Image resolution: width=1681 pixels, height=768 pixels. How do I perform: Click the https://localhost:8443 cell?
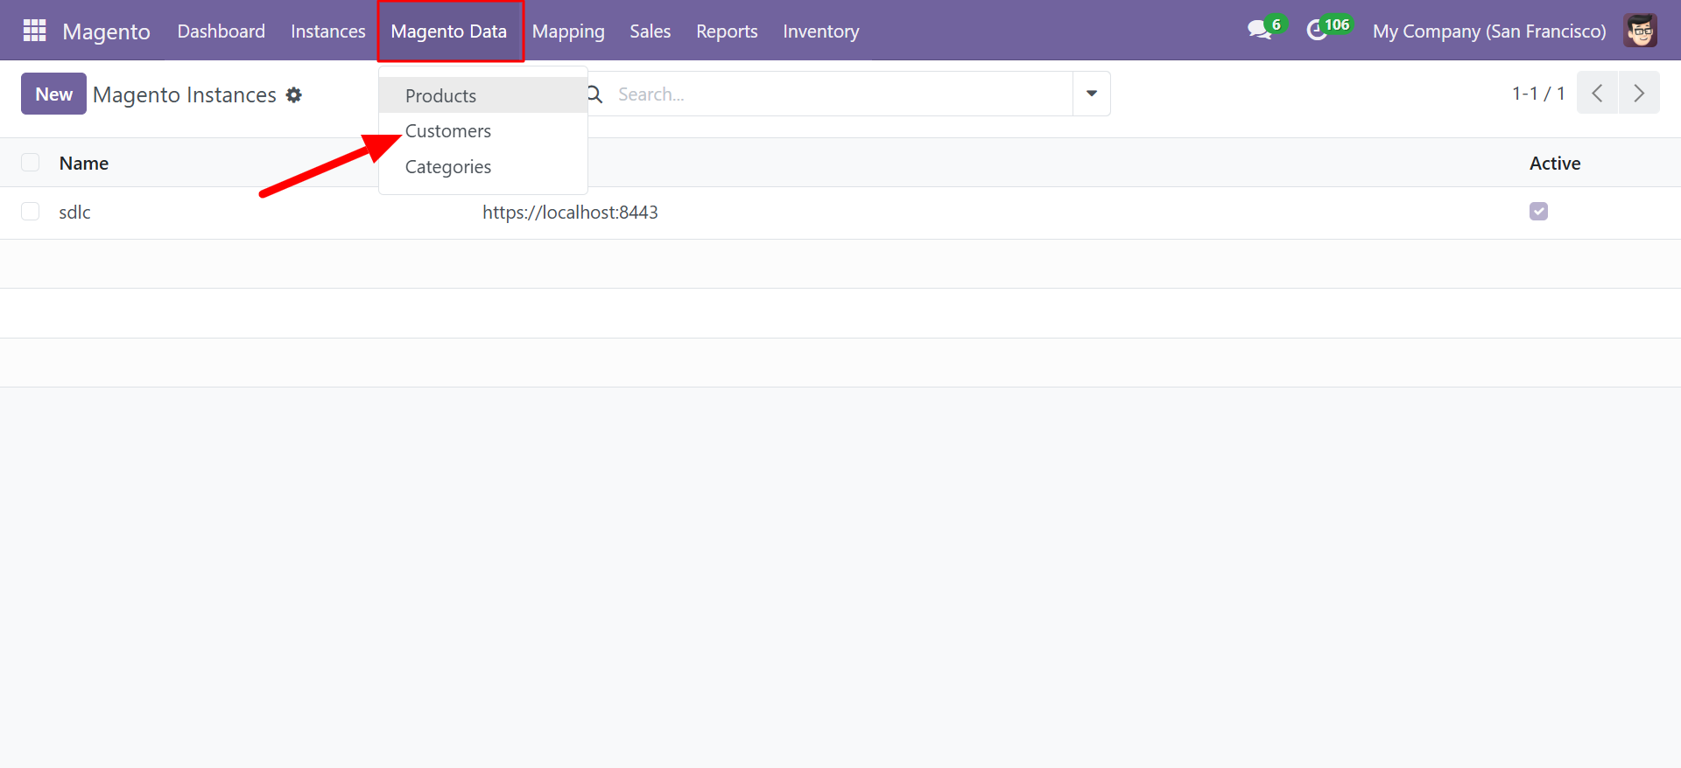[570, 213]
